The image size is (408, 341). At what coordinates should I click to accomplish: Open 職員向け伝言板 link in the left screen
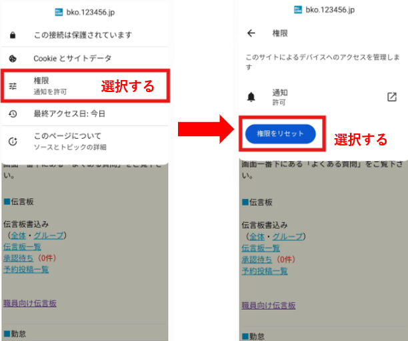pyautogui.click(x=29, y=304)
